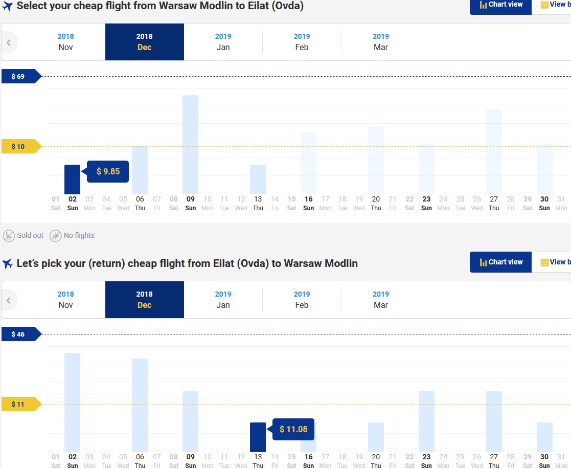Go to previous months in outbound selector

(x=9, y=42)
